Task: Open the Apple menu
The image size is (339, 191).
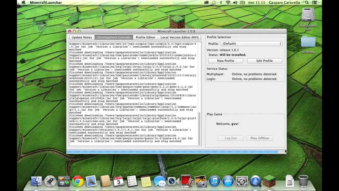Action: click(x=23, y=3)
